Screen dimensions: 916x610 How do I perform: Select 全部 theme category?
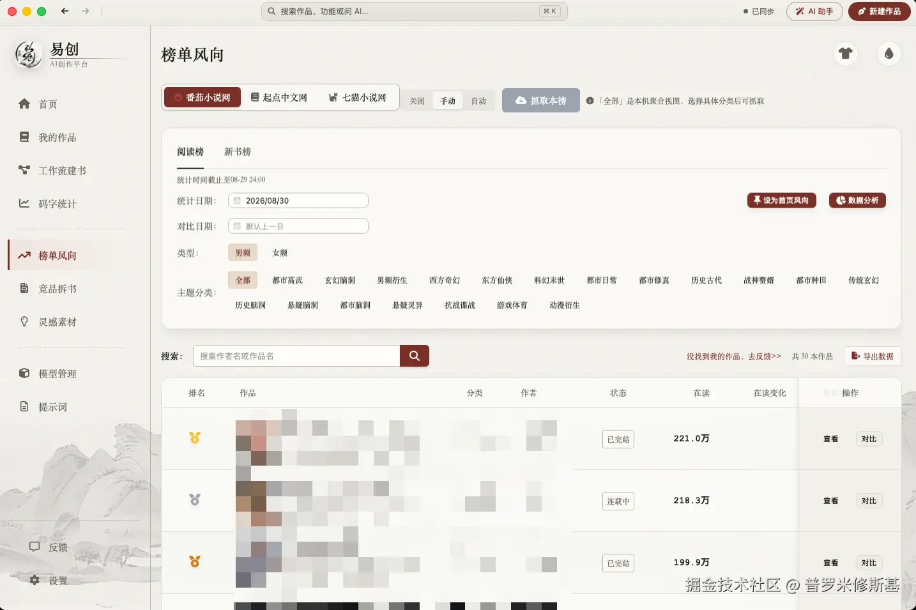[x=243, y=280]
